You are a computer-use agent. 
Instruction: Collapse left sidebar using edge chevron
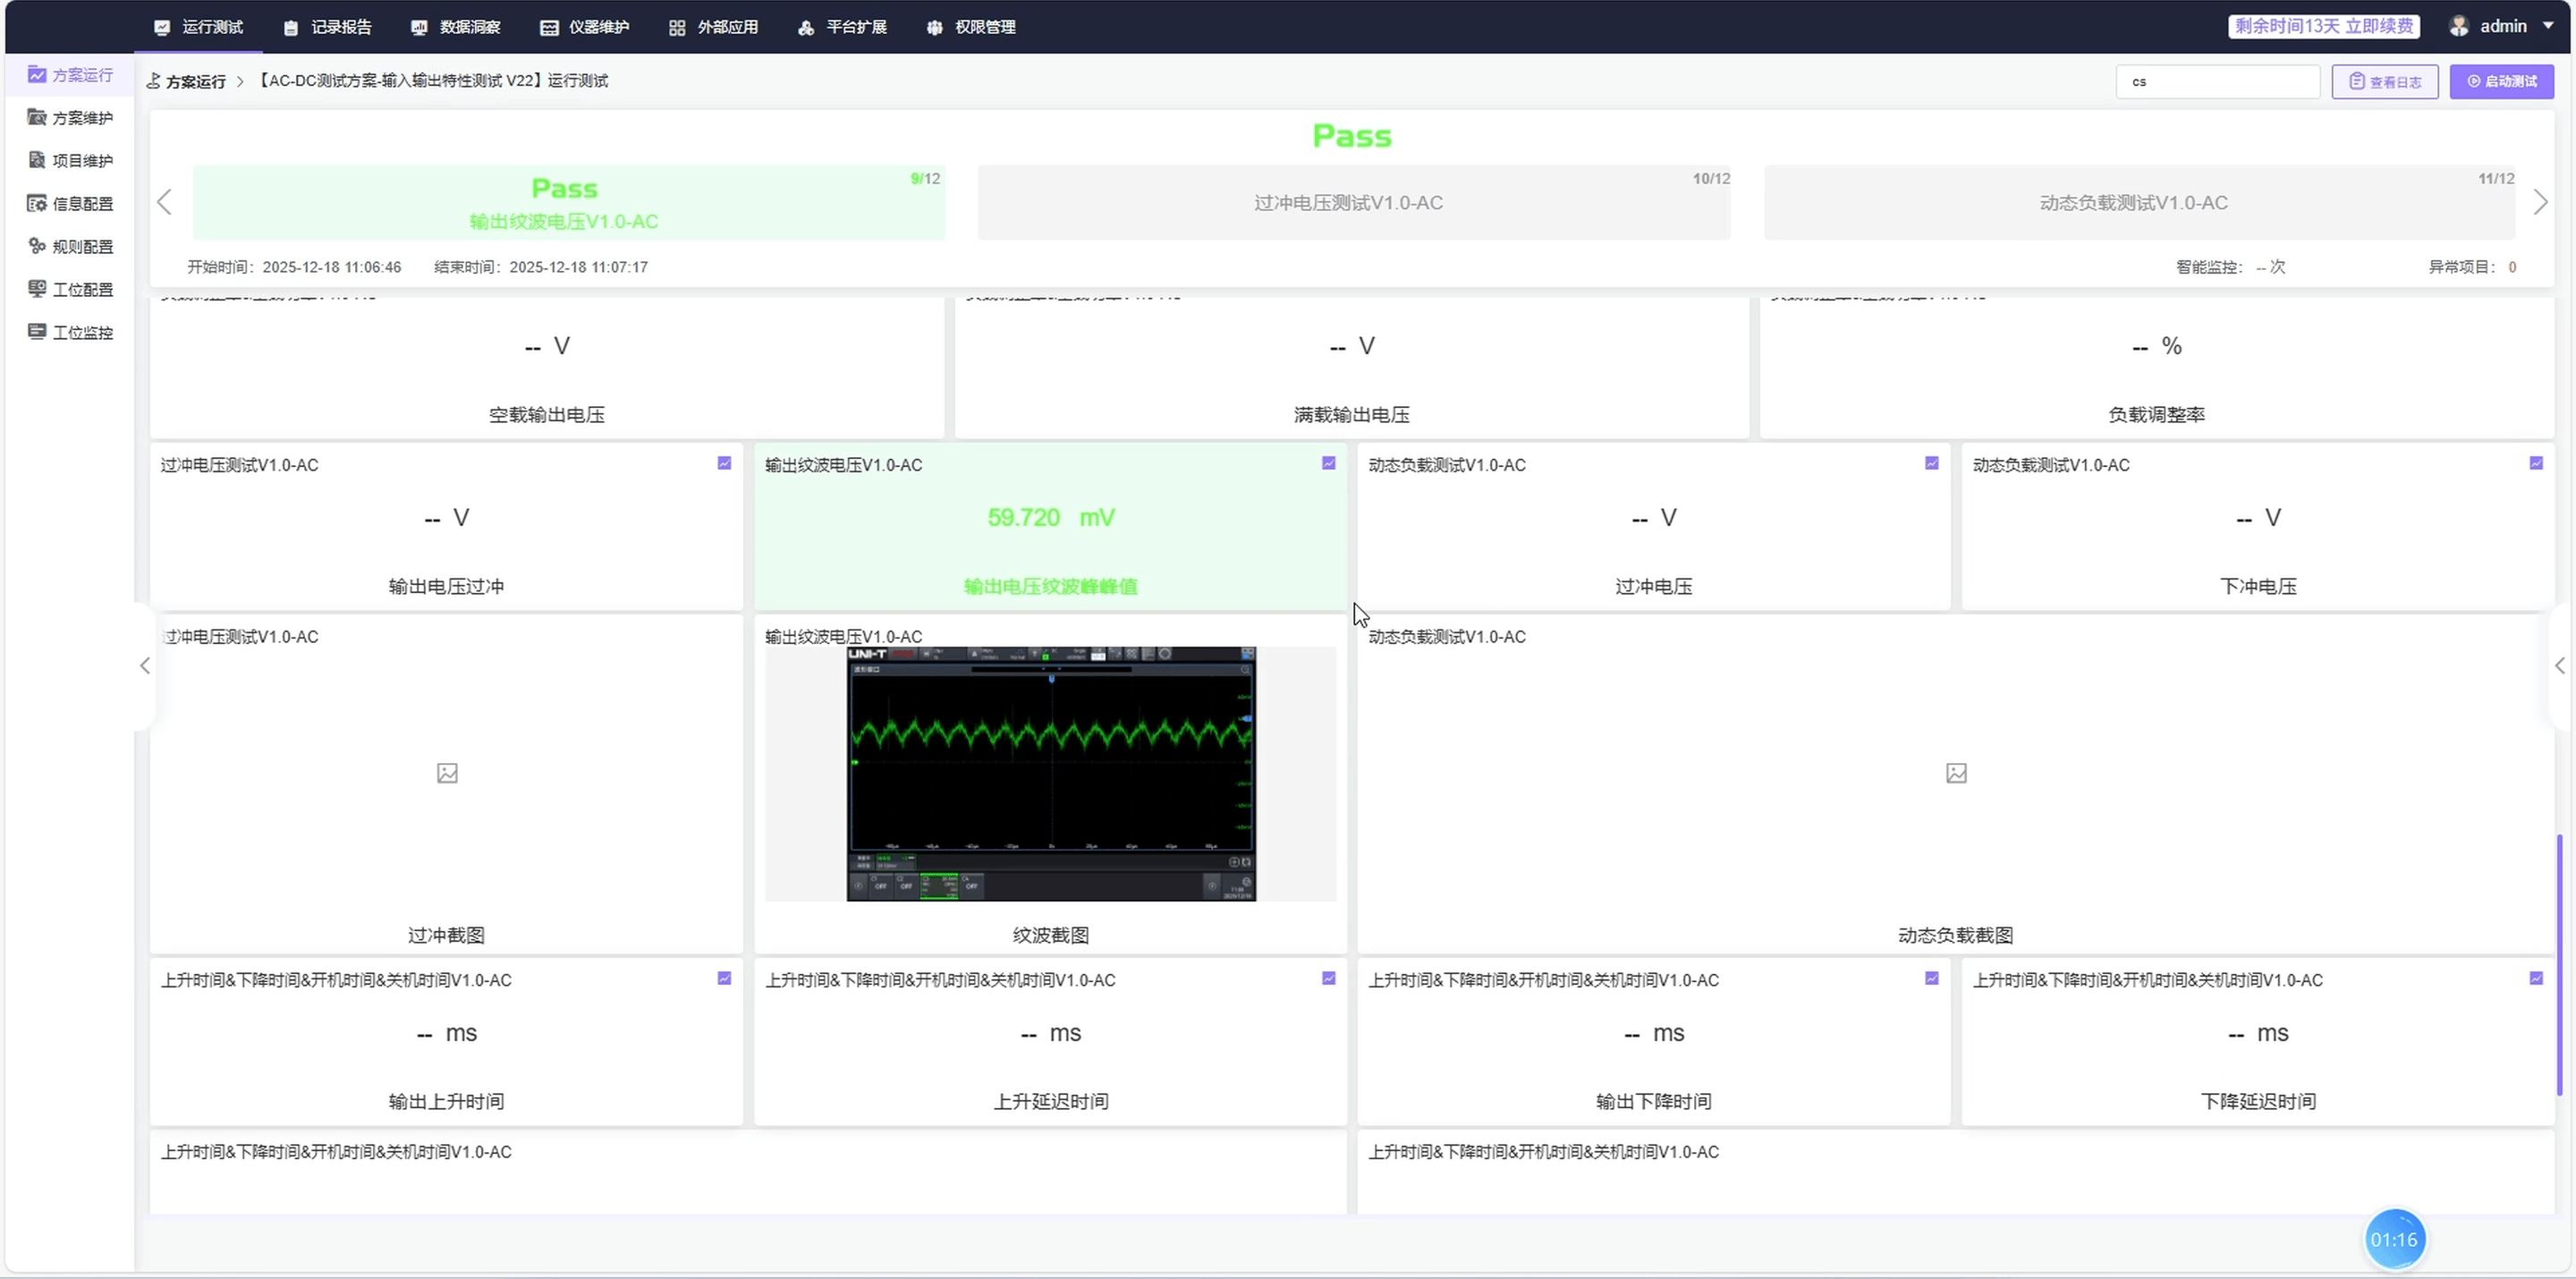point(145,666)
